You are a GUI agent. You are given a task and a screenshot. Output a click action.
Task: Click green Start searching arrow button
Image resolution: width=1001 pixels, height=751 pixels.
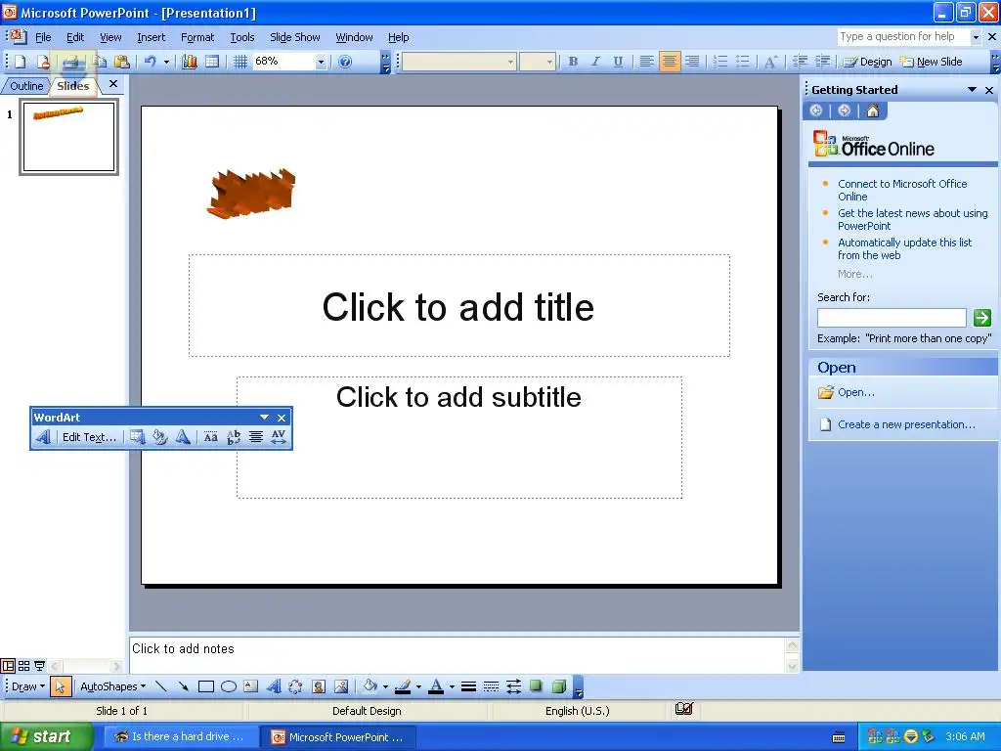[981, 318]
